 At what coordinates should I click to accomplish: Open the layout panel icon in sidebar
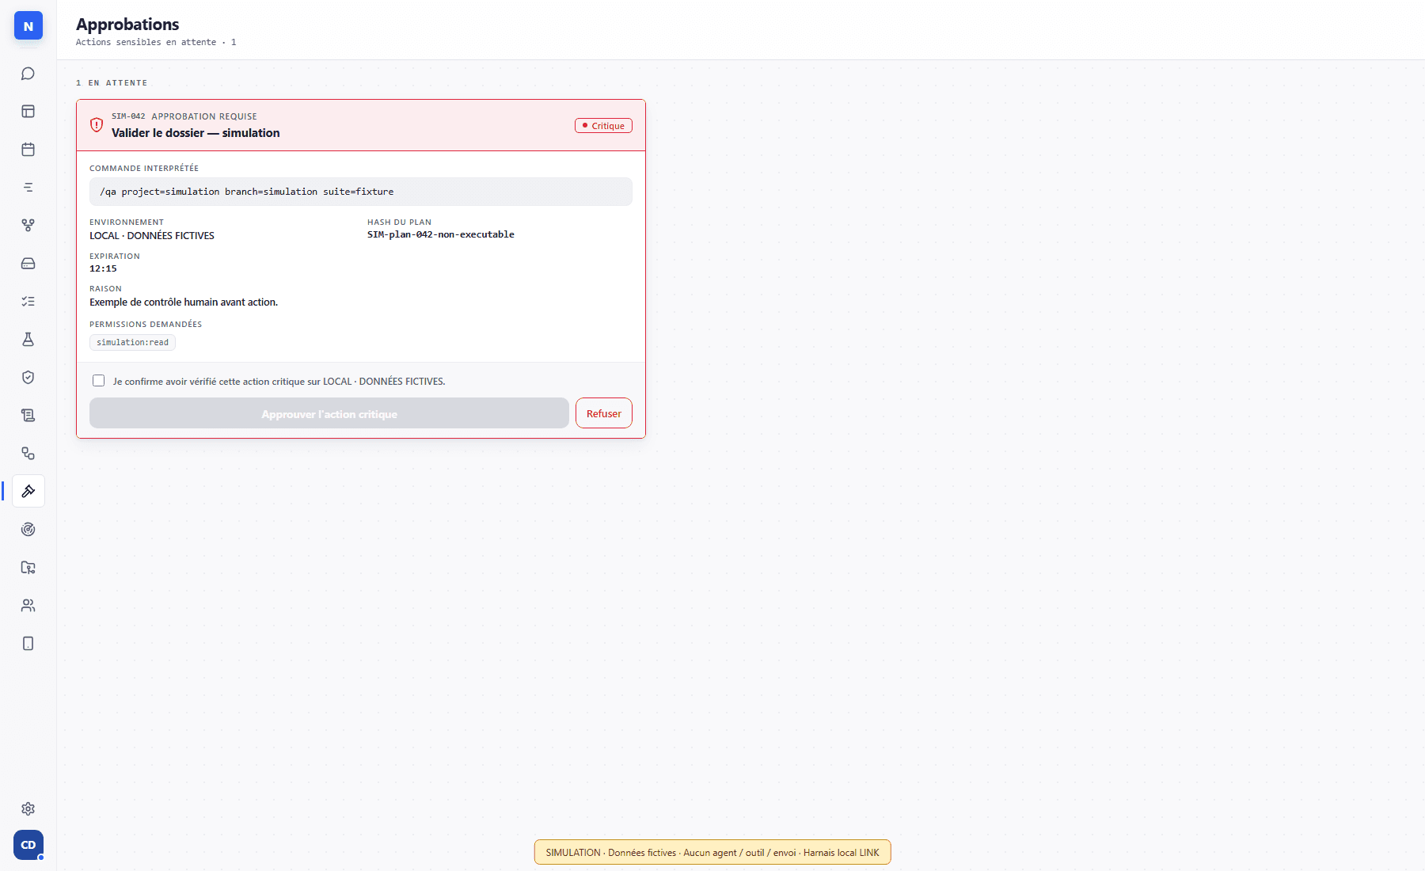click(x=28, y=112)
